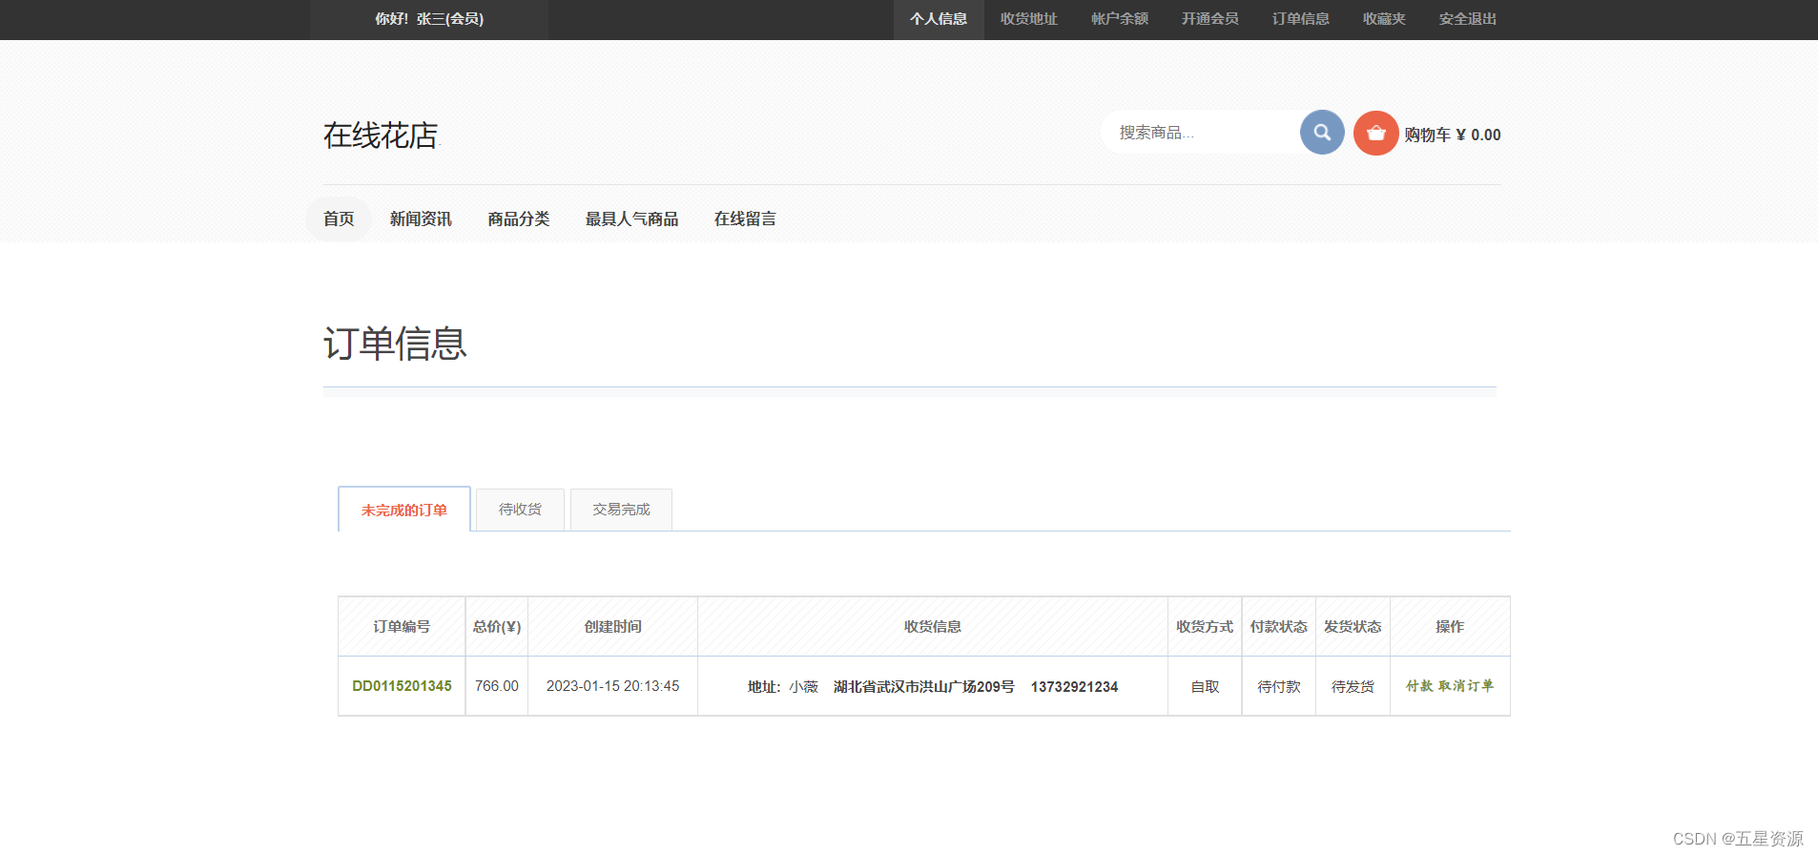Open 订单信息 in top bar

pyautogui.click(x=1301, y=19)
